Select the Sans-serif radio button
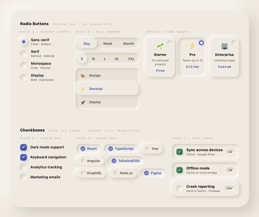 pos(24,42)
